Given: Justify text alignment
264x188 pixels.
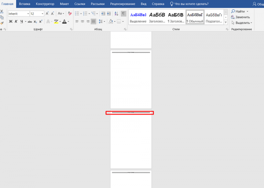Looking at the screenshot, I should click(93, 22).
